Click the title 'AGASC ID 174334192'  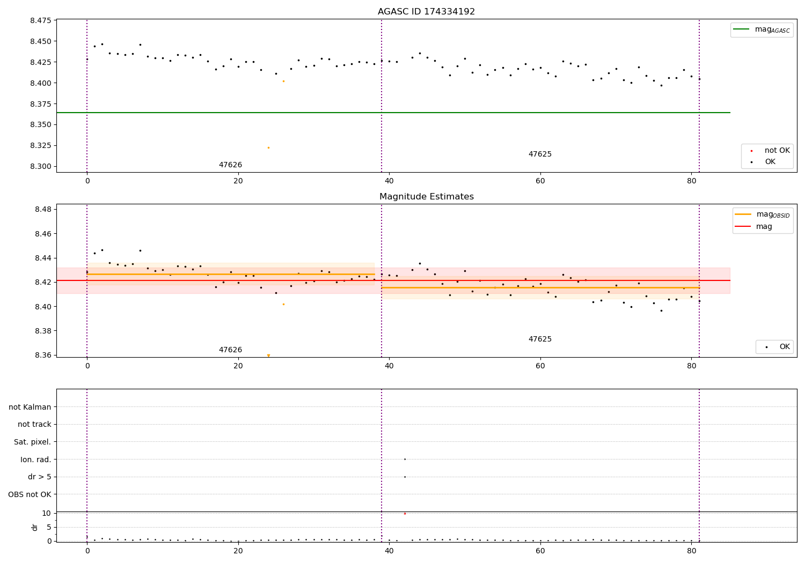click(x=426, y=12)
